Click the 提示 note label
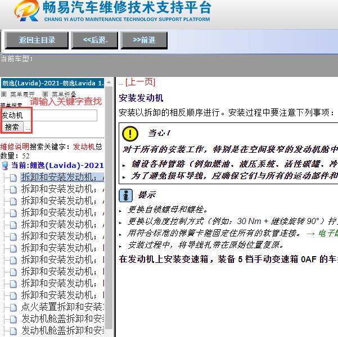This screenshot has height=337, width=338. [x=147, y=195]
